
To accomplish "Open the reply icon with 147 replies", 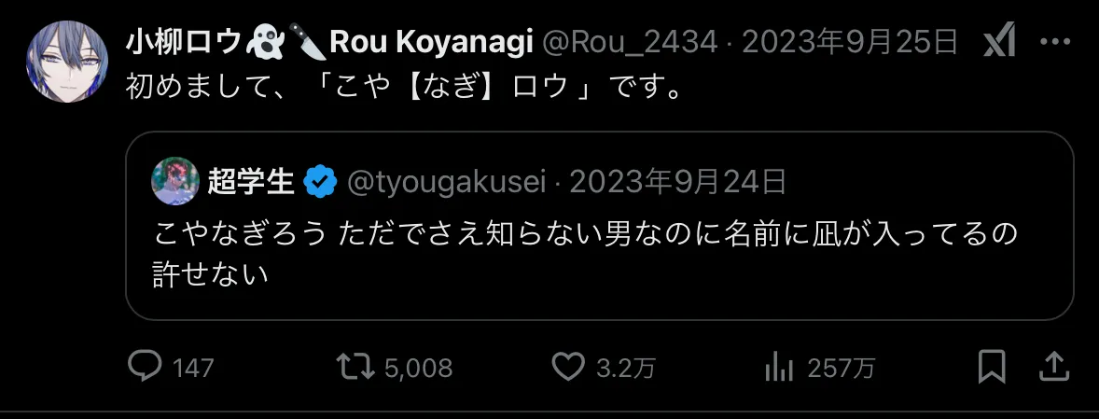I will tap(146, 367).
